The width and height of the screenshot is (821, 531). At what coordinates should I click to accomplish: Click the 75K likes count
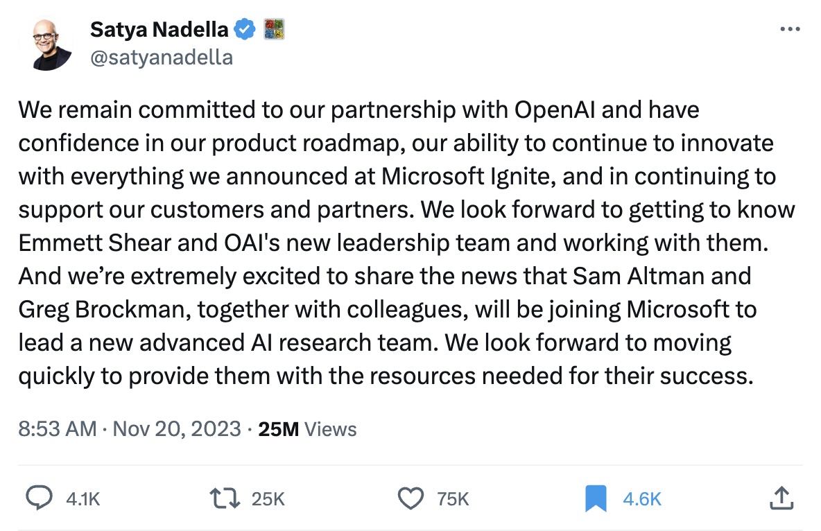[453, 498]
